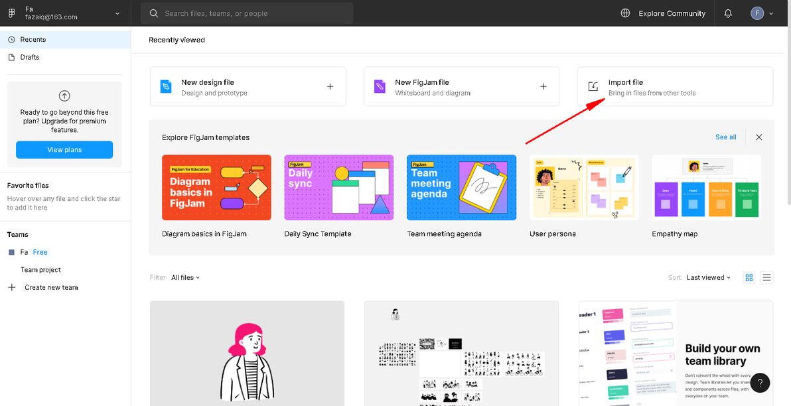The width and height of the screenshot is (791, 406).
Task: Open the All files filter dropdown
Action: click(x=185, y=277)
